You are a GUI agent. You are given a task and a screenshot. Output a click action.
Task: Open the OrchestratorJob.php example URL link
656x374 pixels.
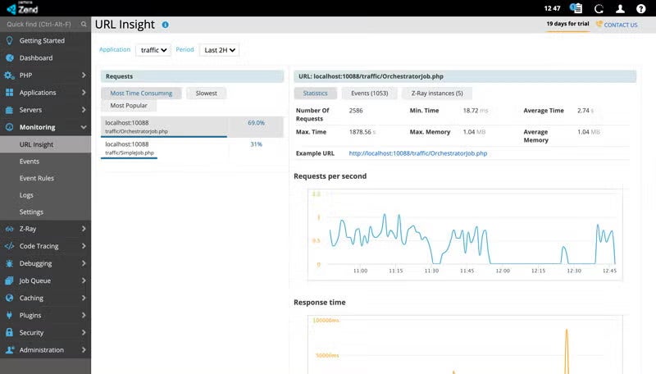(417, 153)
